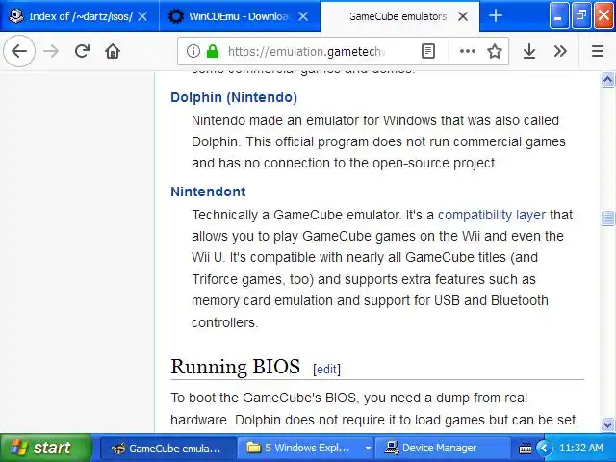Click the scrollbar up arrow
Screen dimensions: 616x462
tap(607, 80)
